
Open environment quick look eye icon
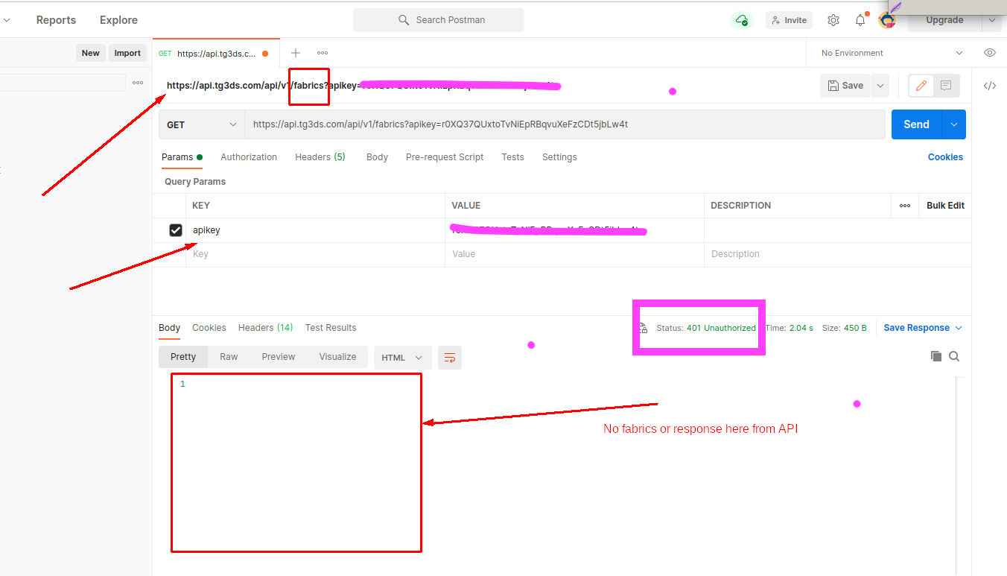[x=990, y=53]
